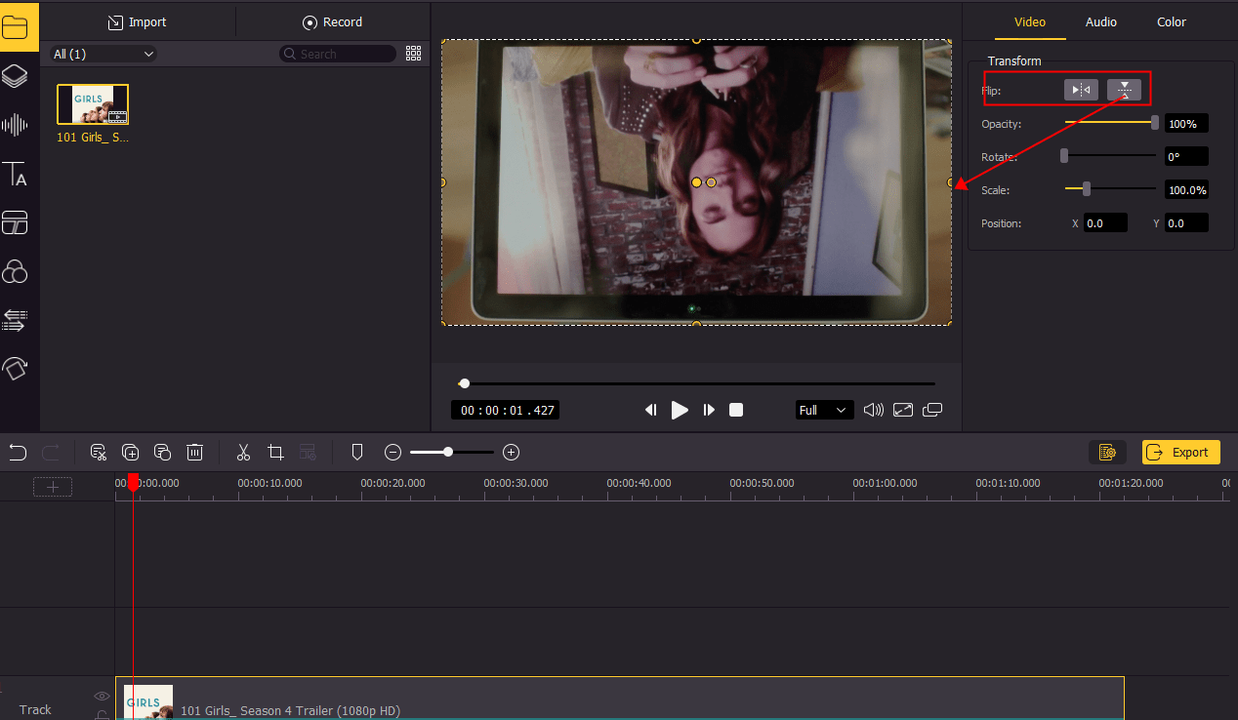Viewport: 1238px width, 720px height.
Task: Step to the previous frame
Action: pyautogui.click(x=650, y=410)
